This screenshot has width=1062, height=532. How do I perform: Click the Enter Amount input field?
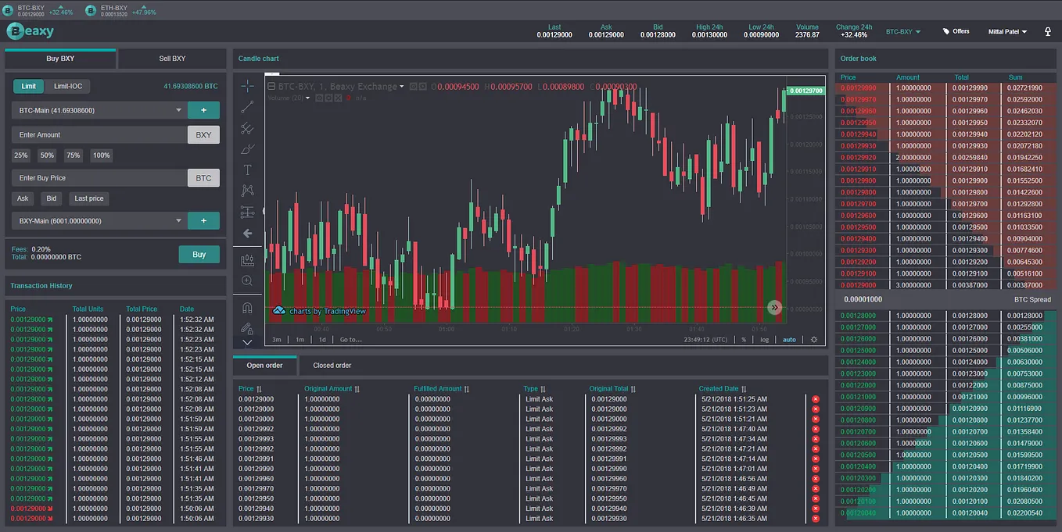(99, 134)
